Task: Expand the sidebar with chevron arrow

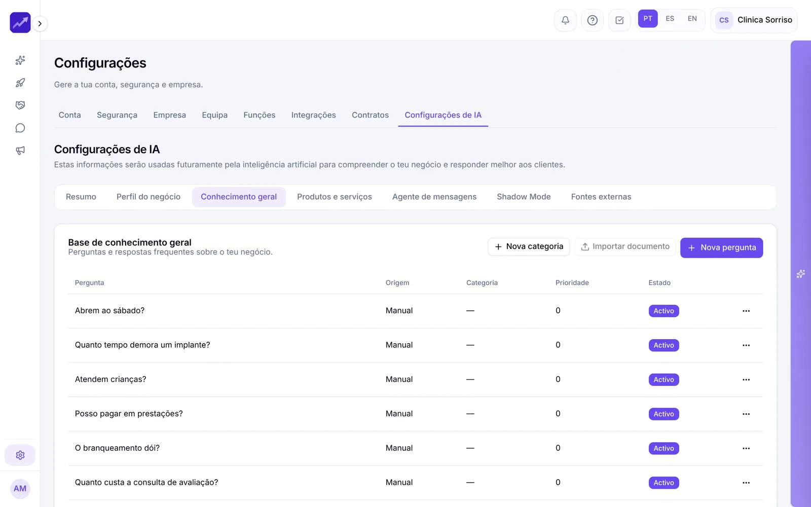Action: pos(40,24)
